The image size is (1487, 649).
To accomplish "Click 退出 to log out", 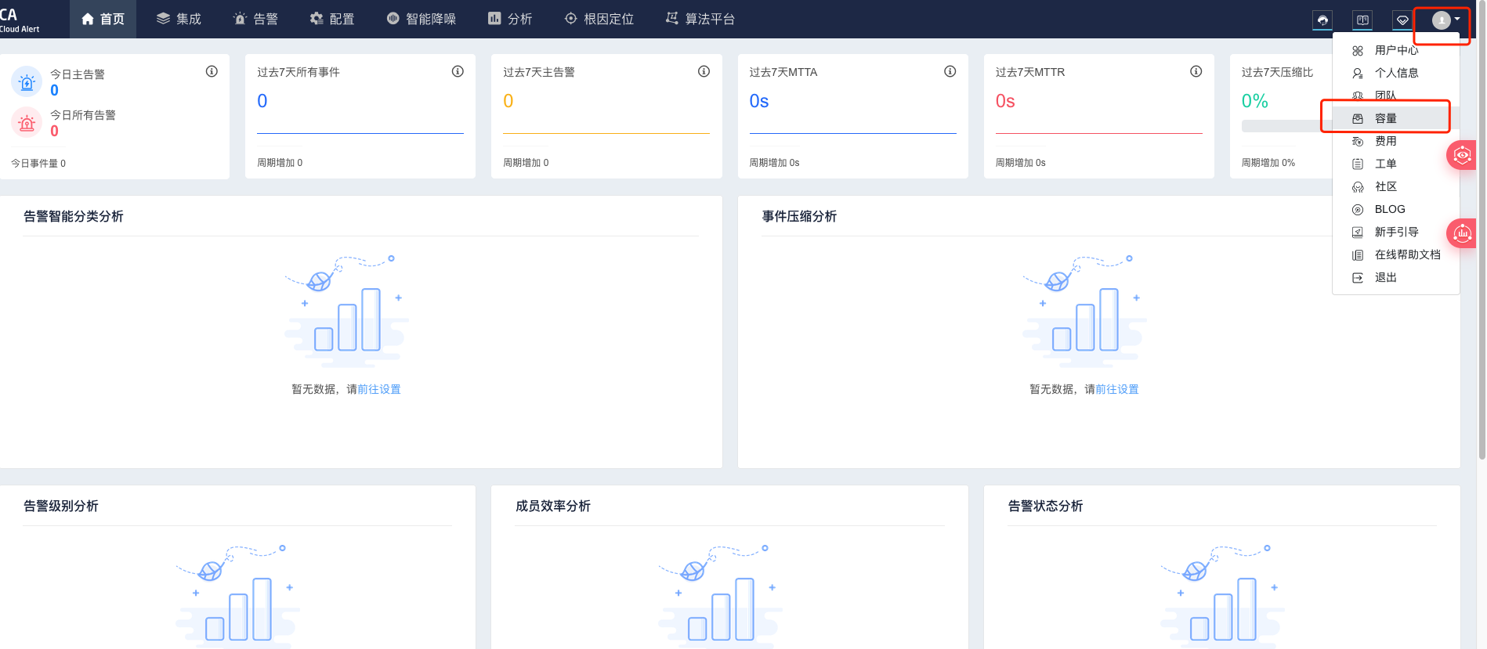I will [x=1395, y=277].
